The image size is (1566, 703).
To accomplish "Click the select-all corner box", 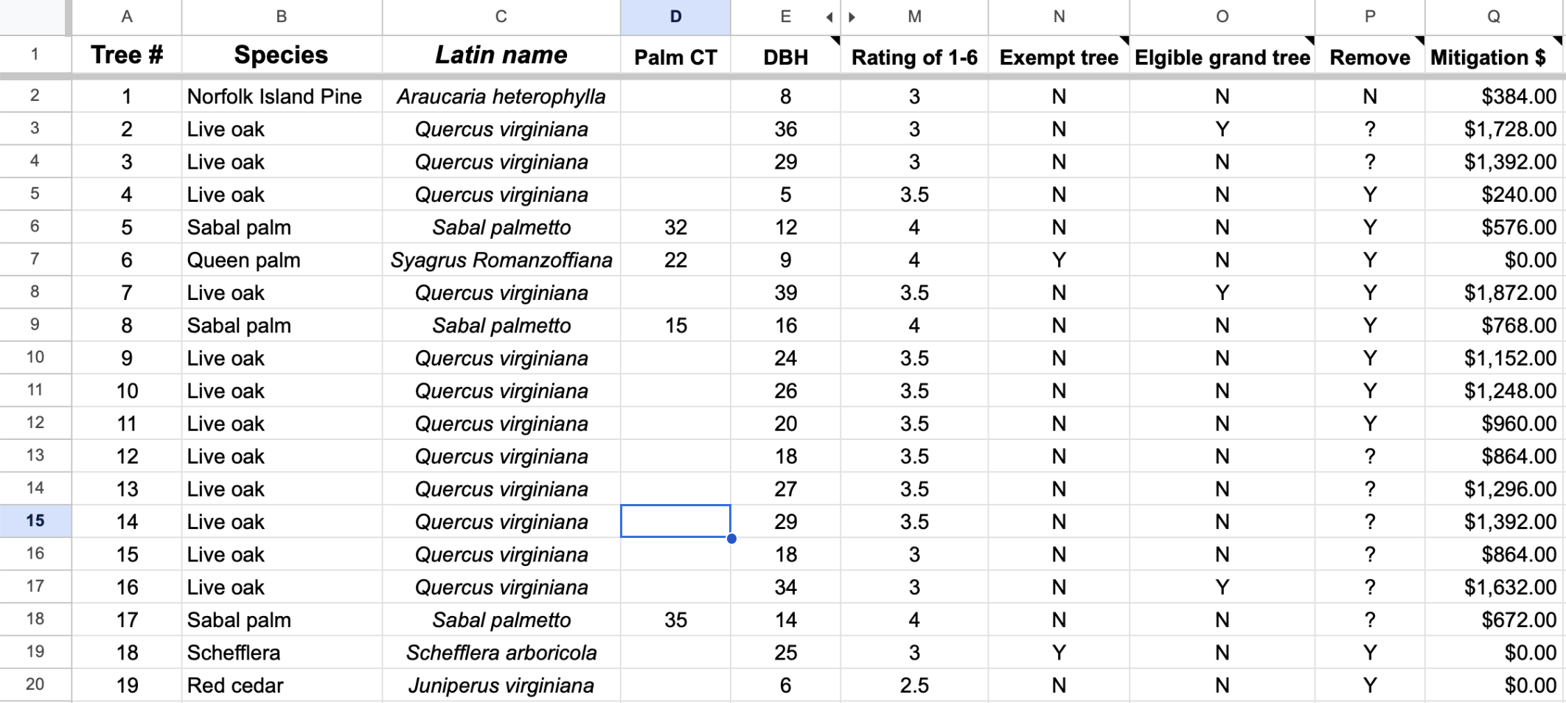I will point(34,17).
